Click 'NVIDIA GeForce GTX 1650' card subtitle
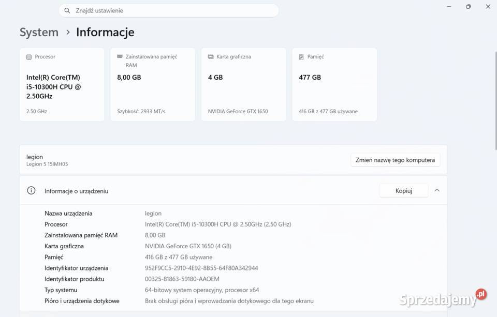Screen dimensions: 497x317 pyautogui.click(x=238, y=112)
